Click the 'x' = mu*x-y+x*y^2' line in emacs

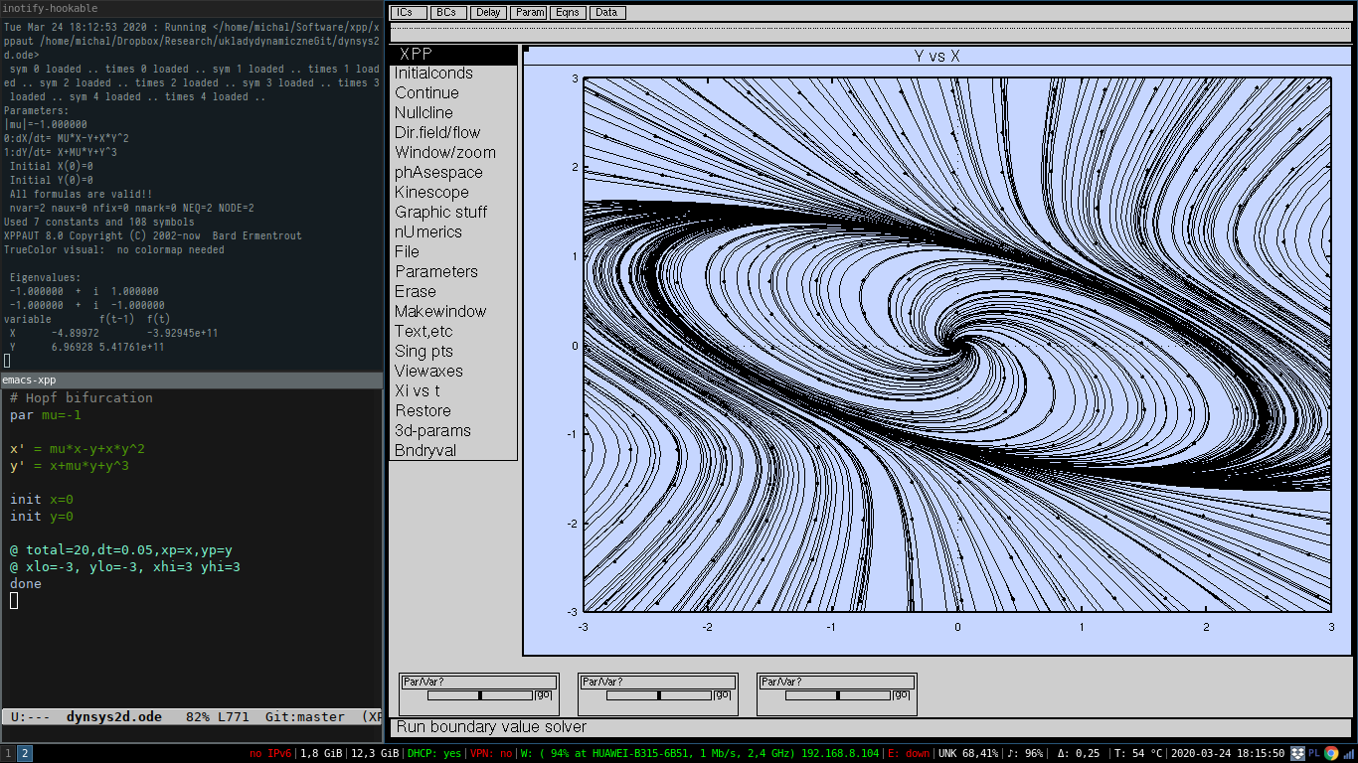(x=78, y=449)
